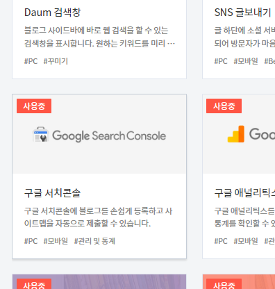The image size is (275, 289).
Task: Open the 구글 서치콘솔 plugin title
Action: 53,193
